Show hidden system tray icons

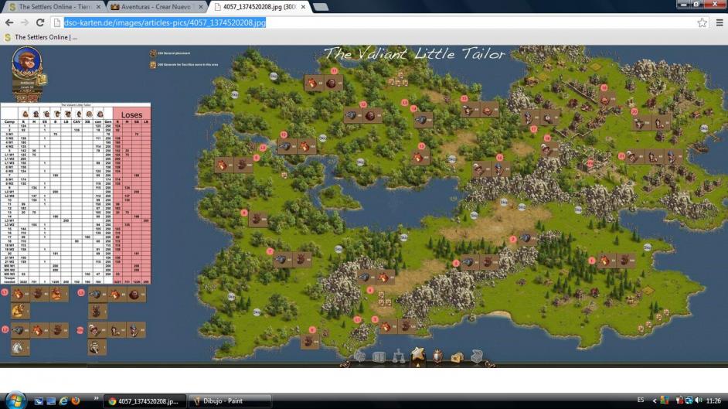[x=655, y=400]
